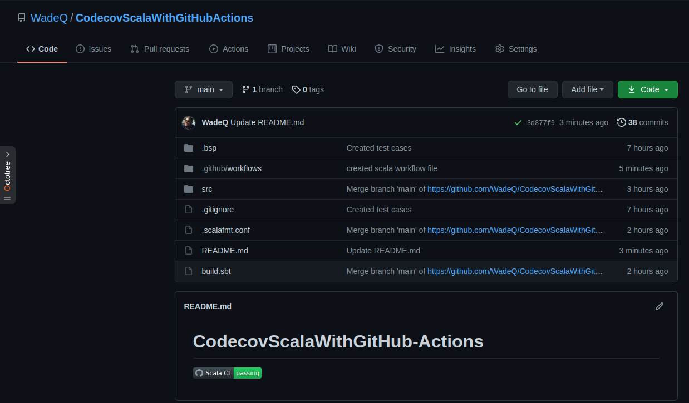Click the commit history clock icon
Image resolution: width=689 pixels, height=403 pixels.
[x=622, y=122]
